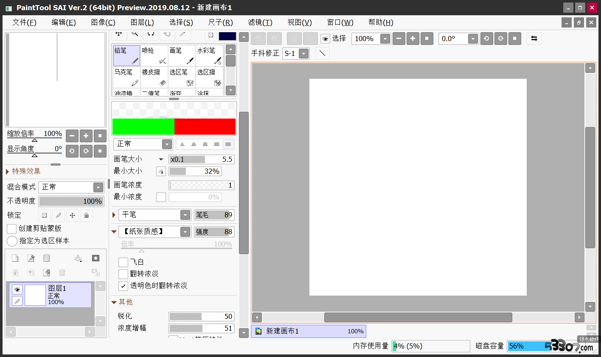Toggle lock moving arrows icon
The height and width of the screenshot is (357, 601).
click(73, 215)
